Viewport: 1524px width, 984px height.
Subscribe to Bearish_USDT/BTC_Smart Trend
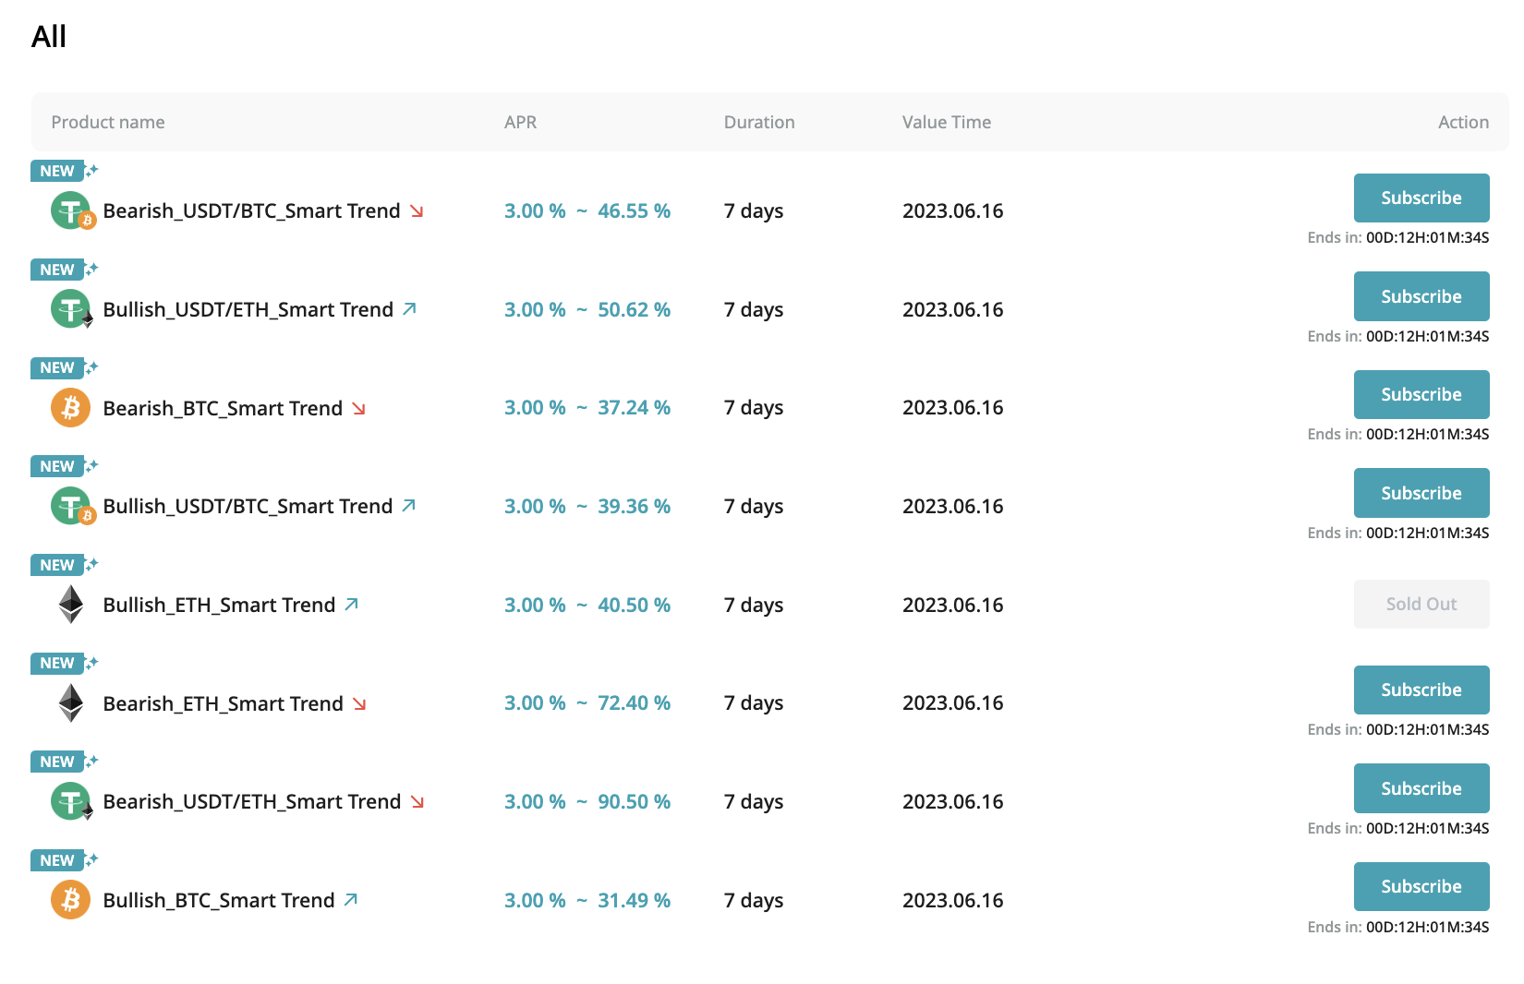tap(1421, 198)
